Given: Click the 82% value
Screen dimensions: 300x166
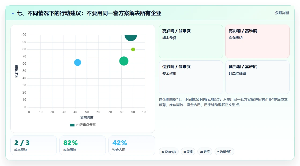Looking at the screenshot, I should pyautogui.click(x=70, y=143).
